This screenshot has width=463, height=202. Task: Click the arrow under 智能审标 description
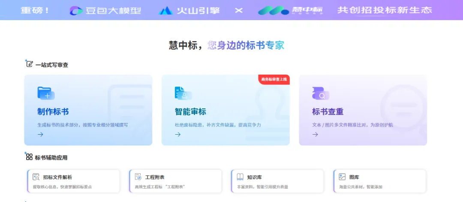click(x=178, y=134)
